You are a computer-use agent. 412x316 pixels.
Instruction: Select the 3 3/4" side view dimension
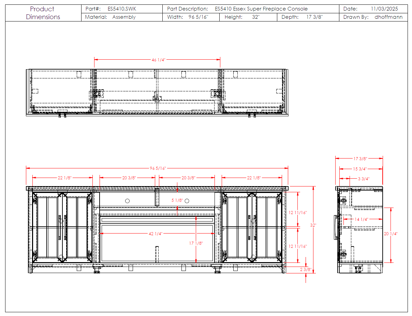(x=364, y=179)
